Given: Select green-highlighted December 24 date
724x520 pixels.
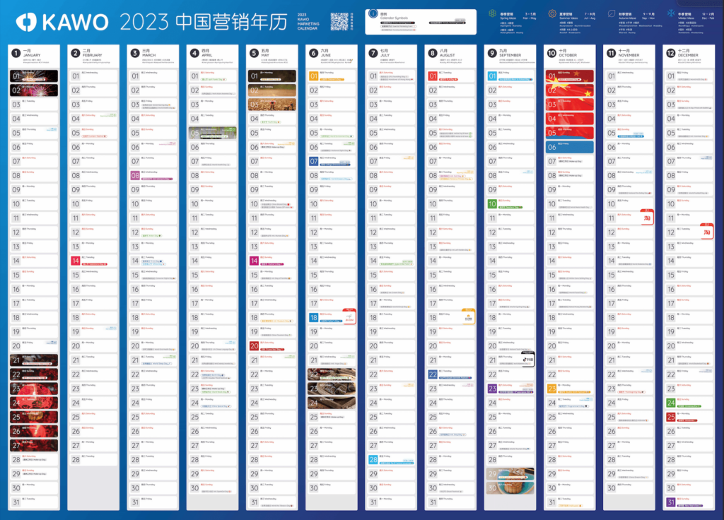Looking at the screenshot, I should (x=671, y=403).
